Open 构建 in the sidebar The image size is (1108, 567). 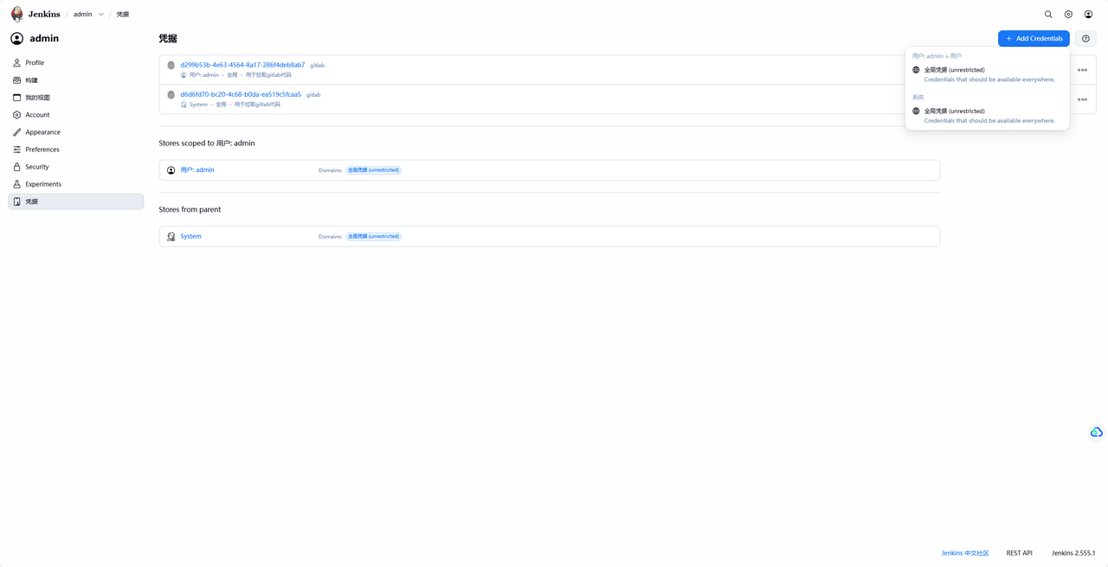[x=76, y=80]
